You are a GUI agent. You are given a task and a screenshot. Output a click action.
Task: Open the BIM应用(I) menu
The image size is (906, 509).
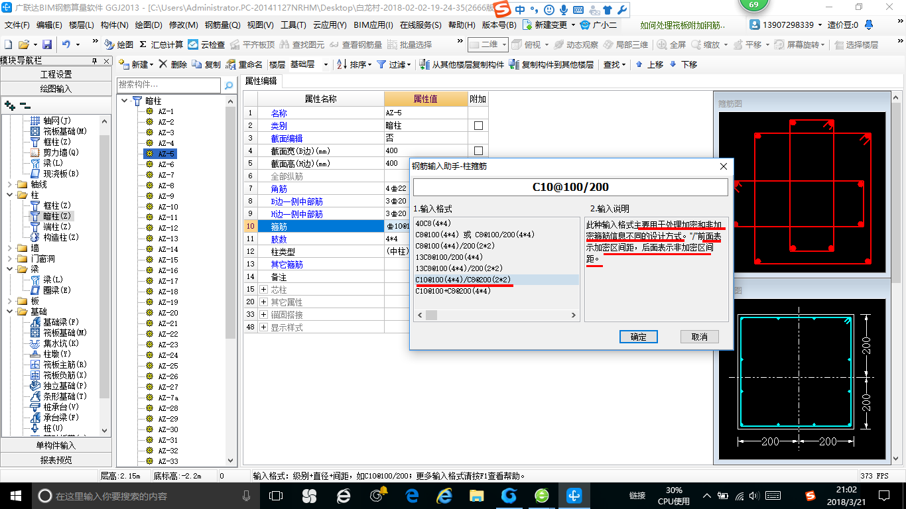tap(373, 25)
